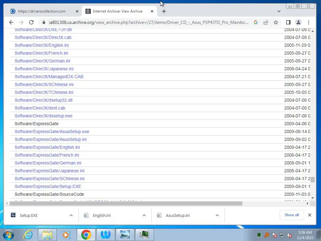Click the Software/ExpressGate/SourceCode row text
The width and height of the screenshot is (321, 241).
click(x=49, y=194)
